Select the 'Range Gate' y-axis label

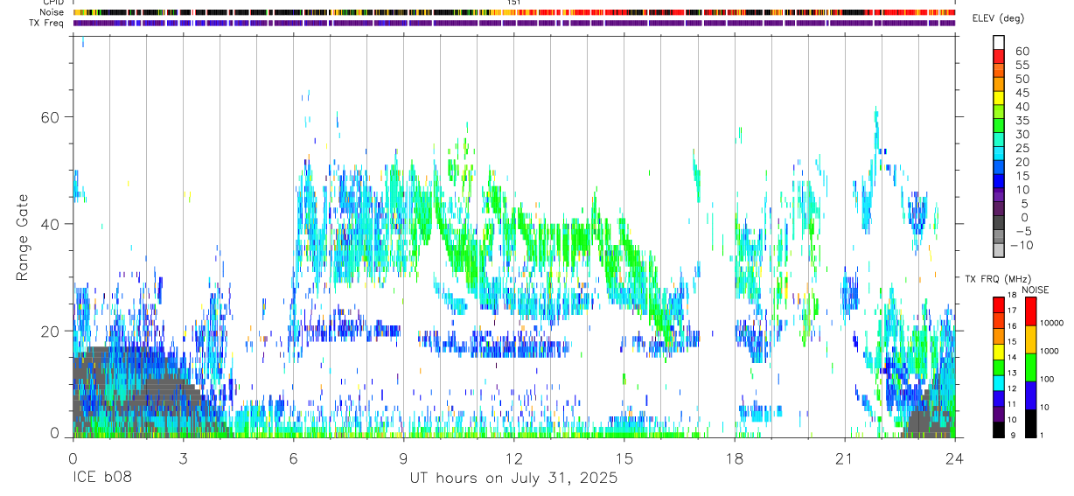tap(24, 238)
